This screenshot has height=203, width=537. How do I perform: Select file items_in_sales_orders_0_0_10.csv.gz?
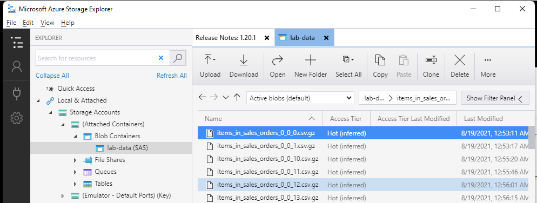click(364, 159)
